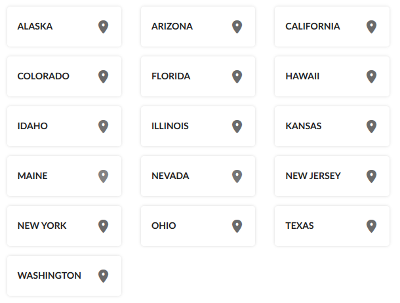Select the Ohio location pin icon
400x303 pixels.
pyautogui.click(x=237, y=226)
